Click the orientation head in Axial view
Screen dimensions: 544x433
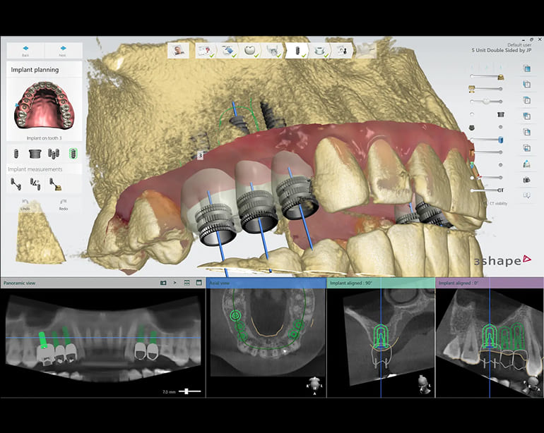coord(314,384)
